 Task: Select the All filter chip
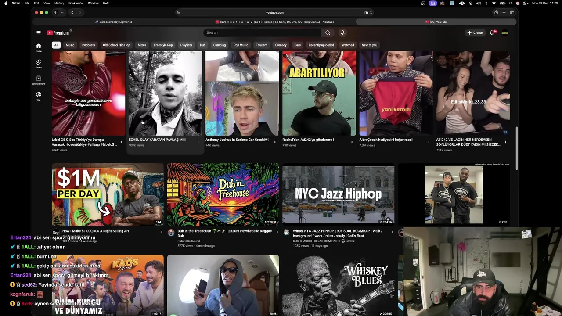click(56, 45)
